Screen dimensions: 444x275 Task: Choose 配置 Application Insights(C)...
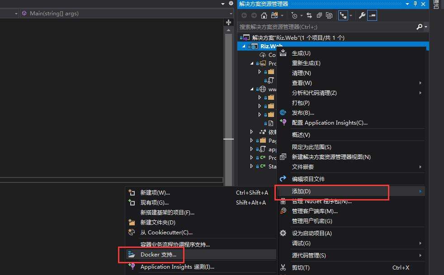click(x=351, y=122)
